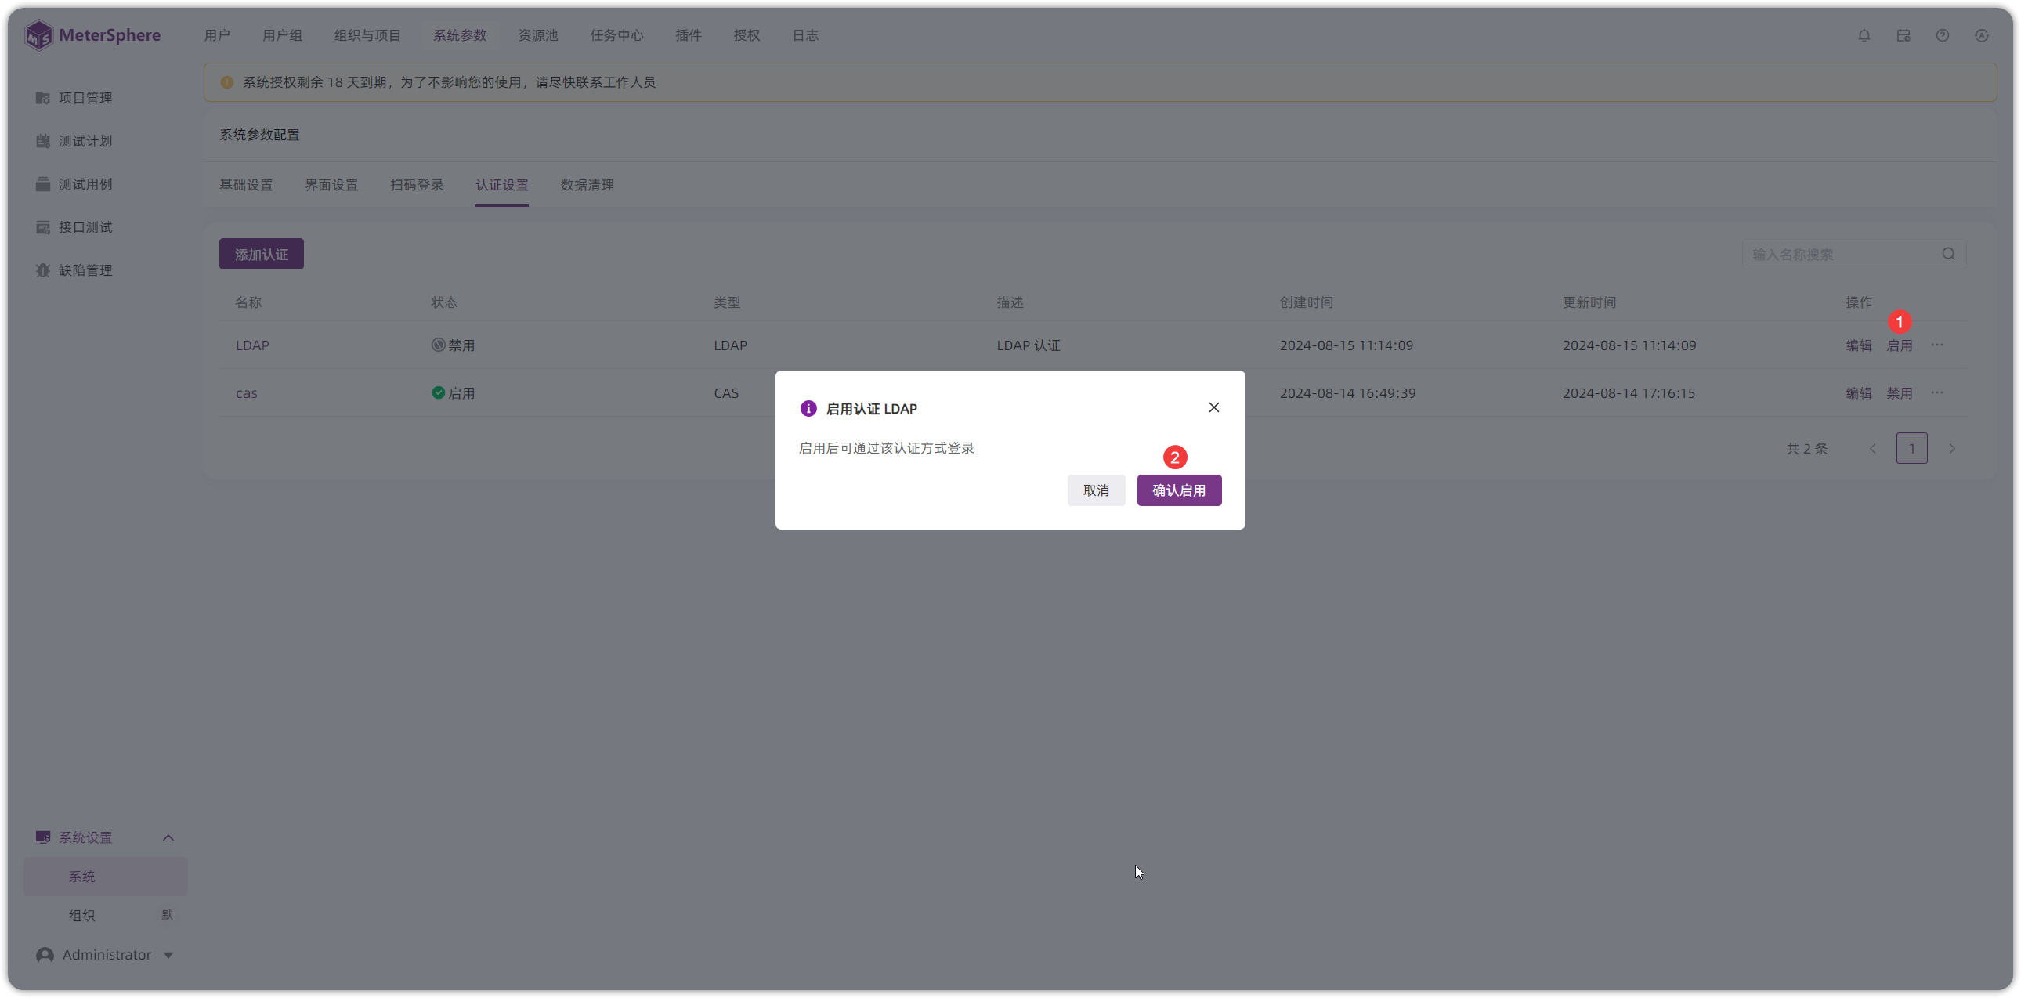The height and width of the screenshot is (998, 2021).
Task: Select 系统 under system settings
Action: 106,877
